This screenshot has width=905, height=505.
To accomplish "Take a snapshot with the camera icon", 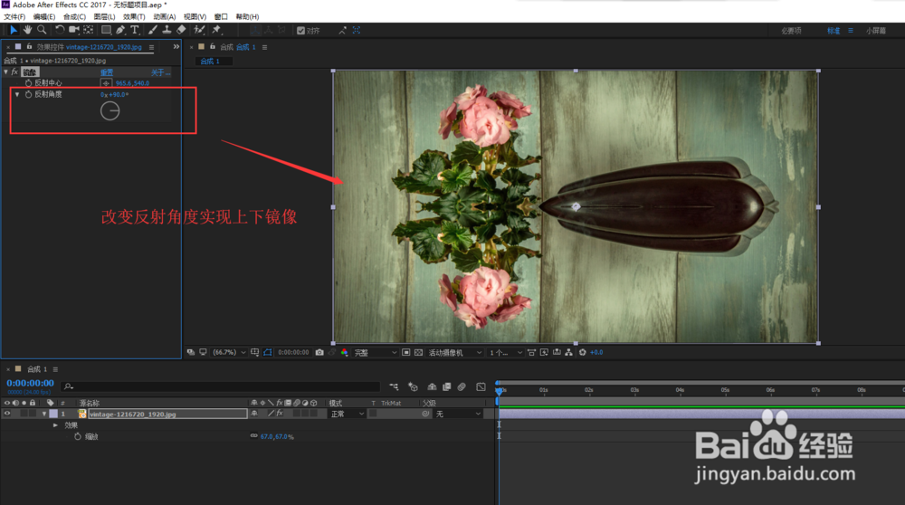I will [319, 352].
